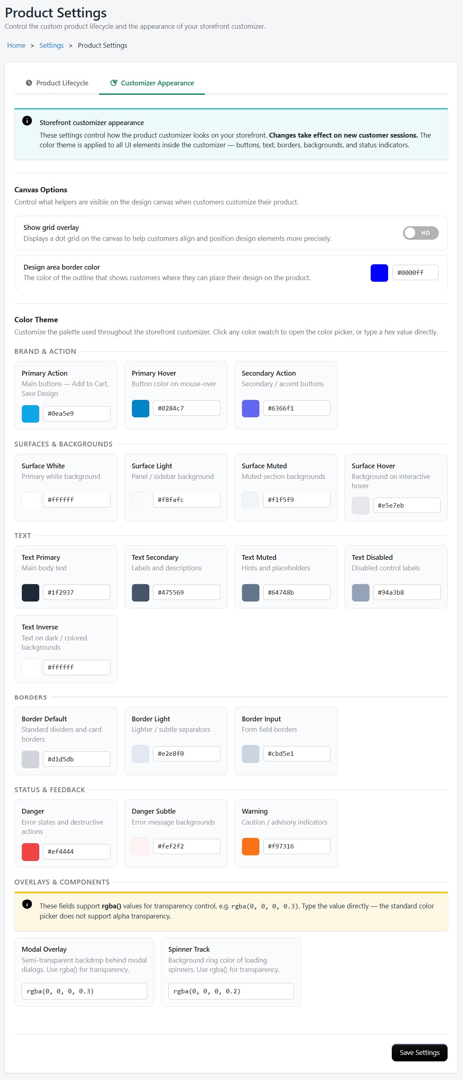
Task: Open the Text Muted color swatch
Action: [251, 592]
